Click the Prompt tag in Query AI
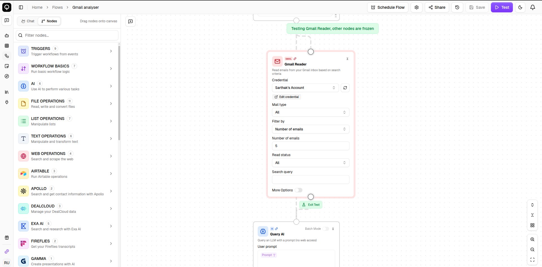Screen dimensions: 542x267 click(x=269, y=255)
